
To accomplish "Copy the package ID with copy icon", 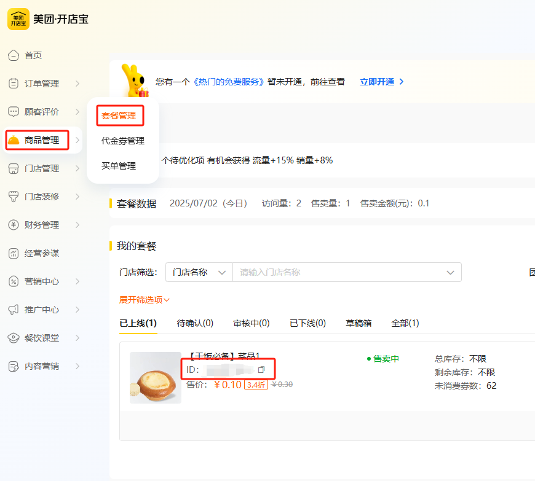I will [261, 370].
